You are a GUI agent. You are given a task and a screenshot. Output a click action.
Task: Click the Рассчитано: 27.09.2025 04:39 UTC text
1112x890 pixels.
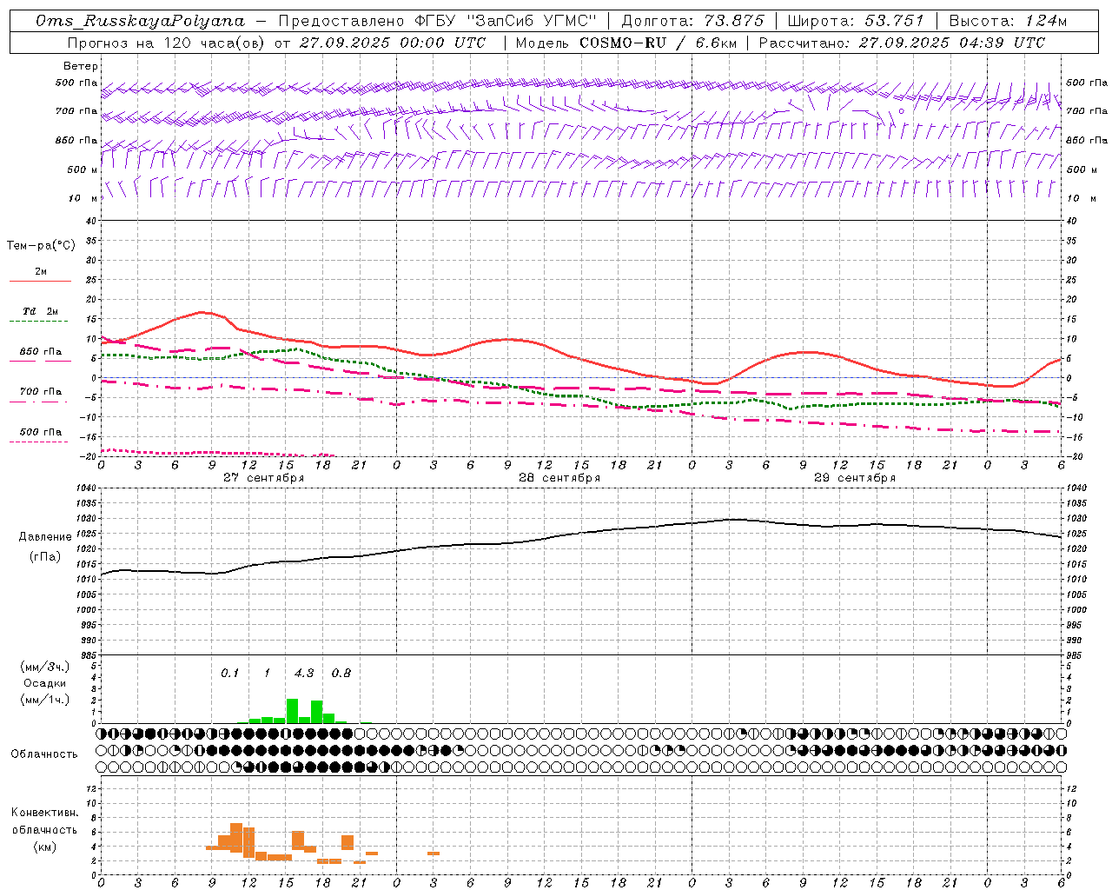[x=902, y=43]
